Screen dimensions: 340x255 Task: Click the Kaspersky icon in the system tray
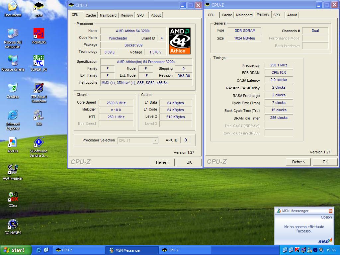click(x=297, y=250)
